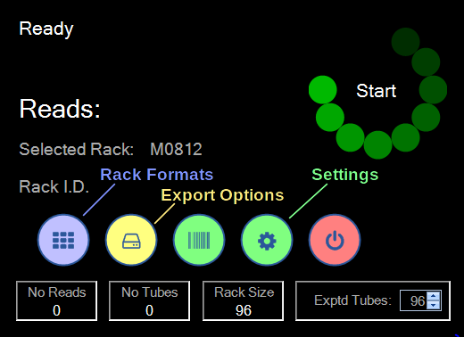Viewport: 464px width, 337px height.
Task: Click the Rack Formats label text
Action: coord(156,175)
